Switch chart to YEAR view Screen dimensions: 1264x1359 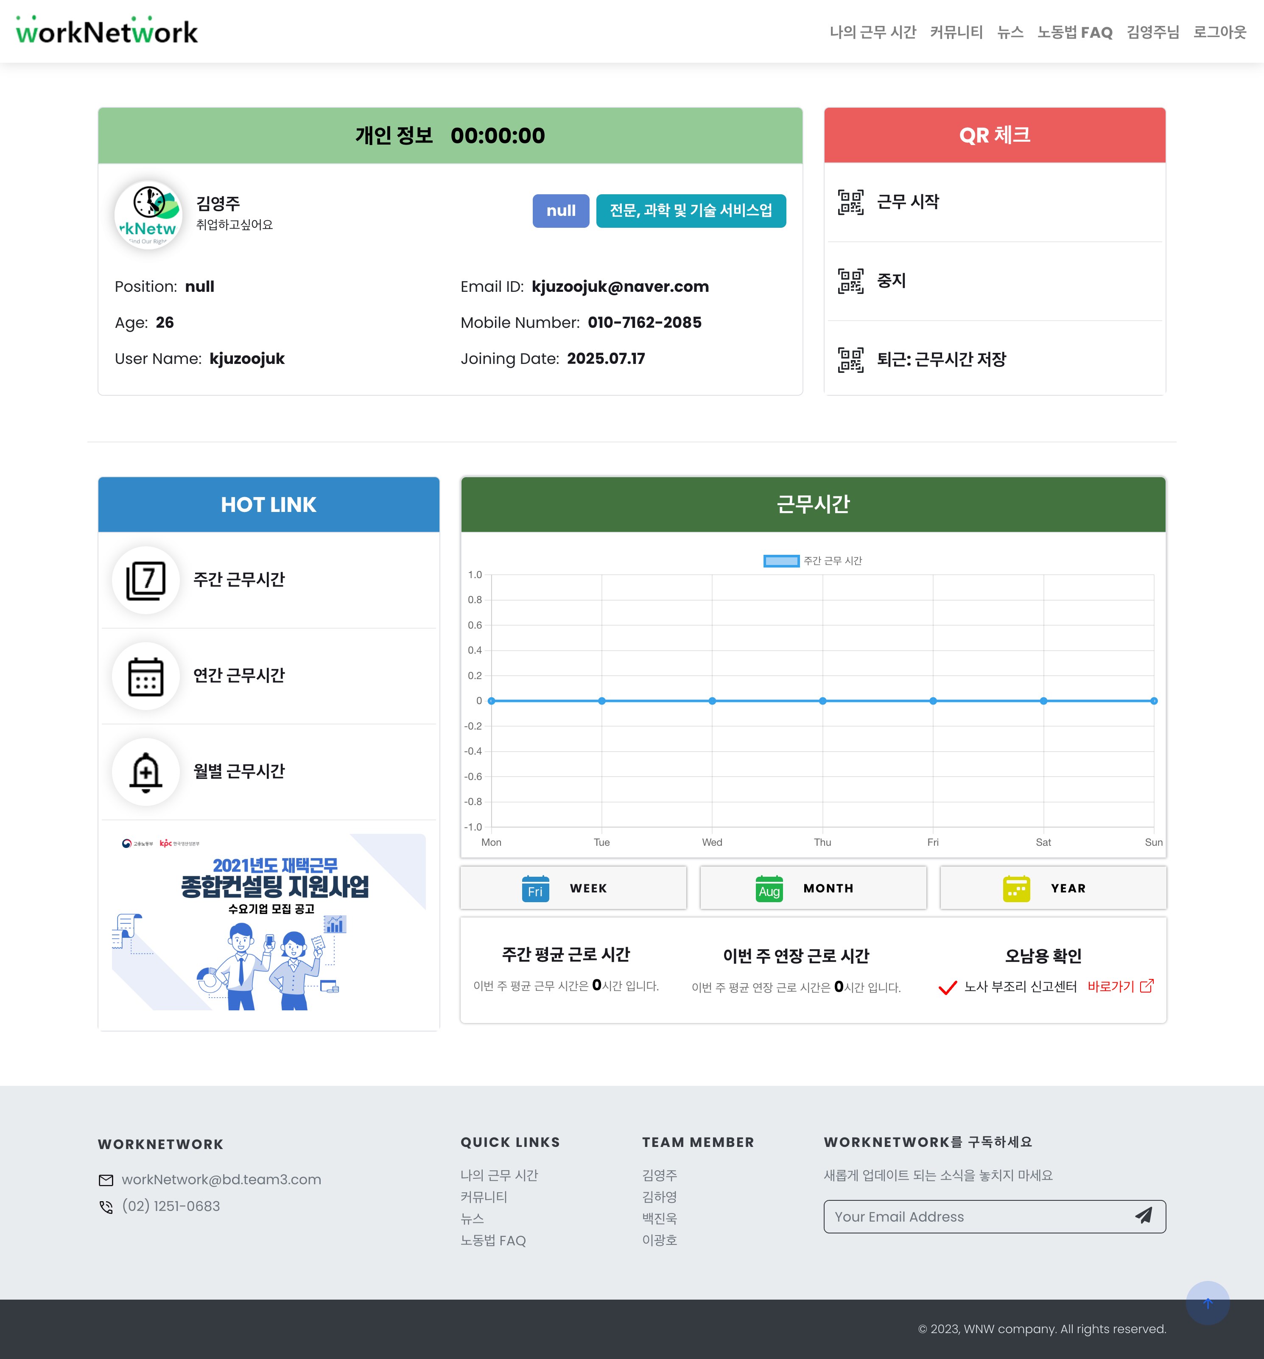click(x=1053, y=888)
